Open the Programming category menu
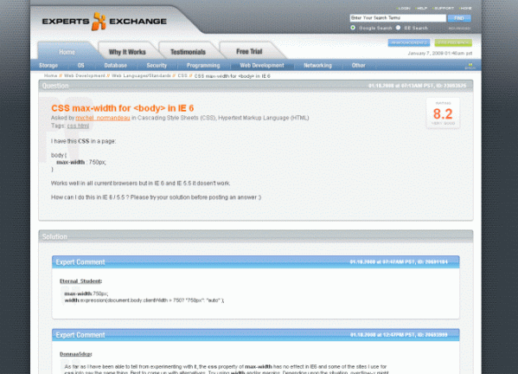Image resolution: width=518 pixels, height=374 pixels. (203, 66)
